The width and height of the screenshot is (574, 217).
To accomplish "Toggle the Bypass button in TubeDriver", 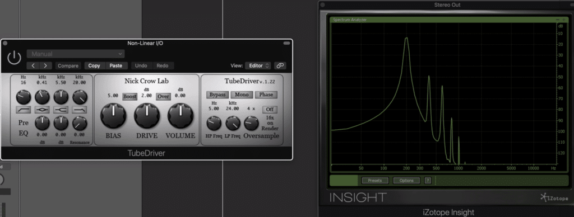I will coord(217,95).
